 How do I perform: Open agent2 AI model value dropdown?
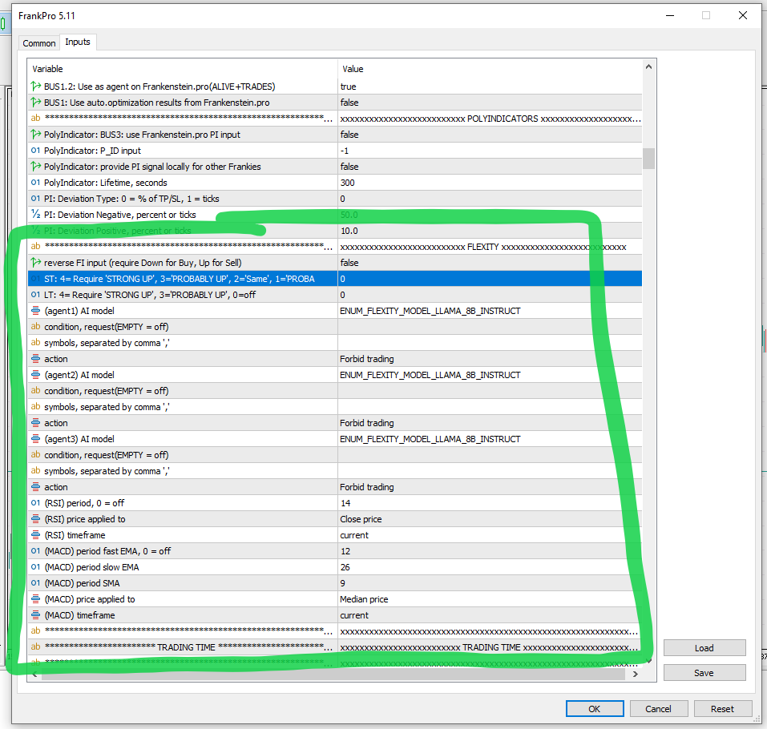tap(490, 375)
